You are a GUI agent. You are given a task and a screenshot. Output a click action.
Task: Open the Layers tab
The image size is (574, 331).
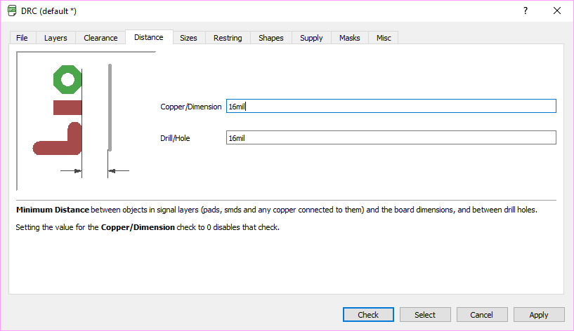point(56,38)
